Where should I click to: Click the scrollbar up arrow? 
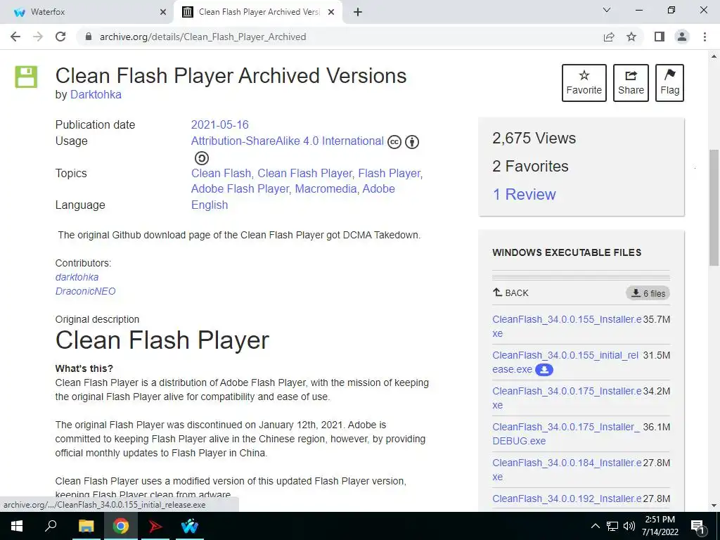click(x=714, y=56)
